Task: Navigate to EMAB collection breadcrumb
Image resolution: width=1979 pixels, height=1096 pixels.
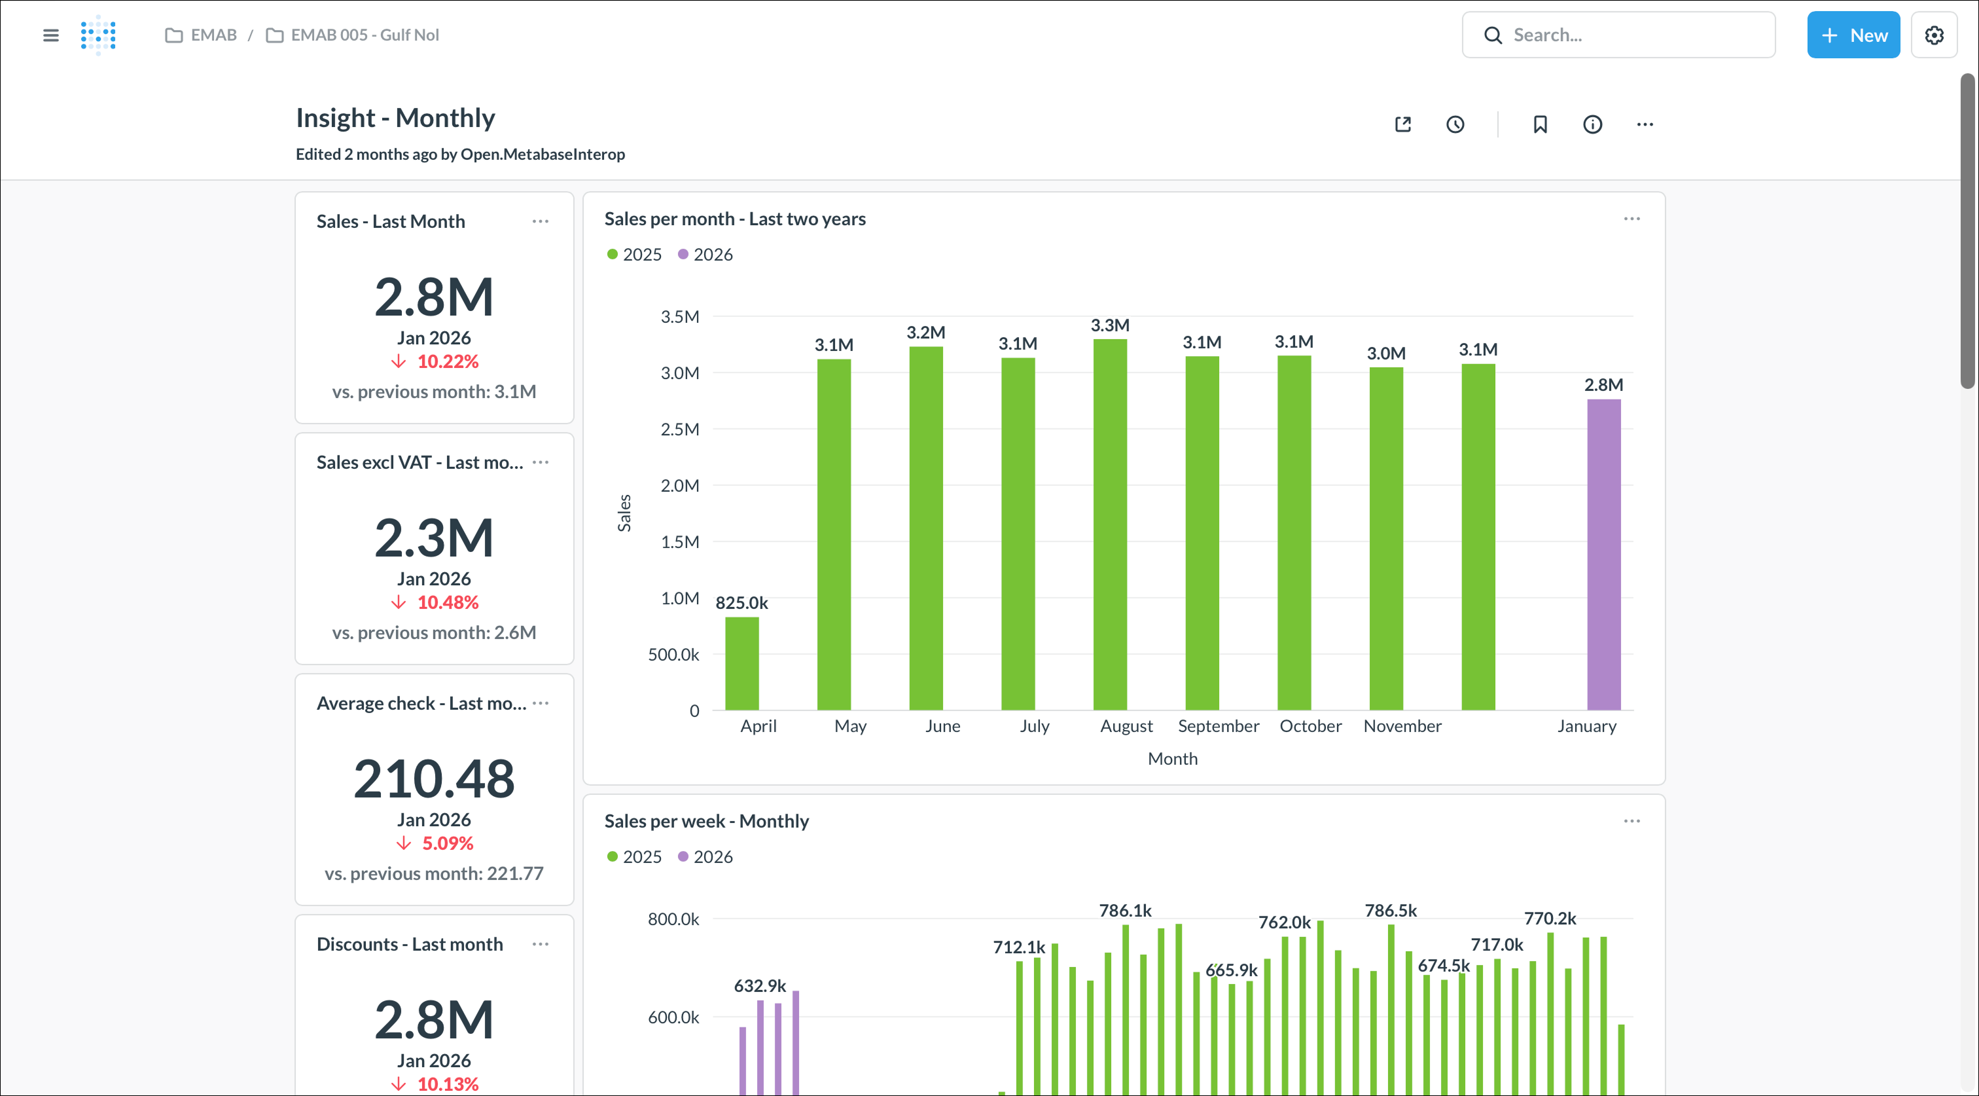Action: click(x=202, y=35)
